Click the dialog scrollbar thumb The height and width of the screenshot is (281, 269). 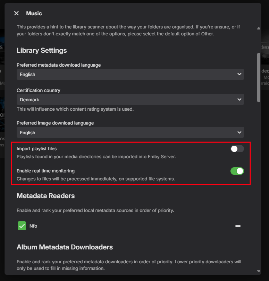[259, 77]
